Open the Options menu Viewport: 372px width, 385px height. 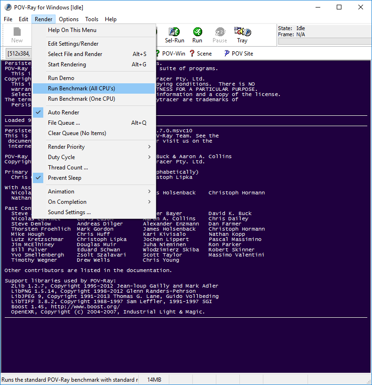[x=69, y=19]
